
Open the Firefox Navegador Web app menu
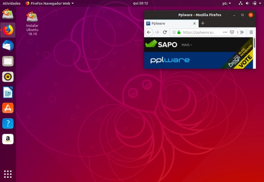click(49, 3)
